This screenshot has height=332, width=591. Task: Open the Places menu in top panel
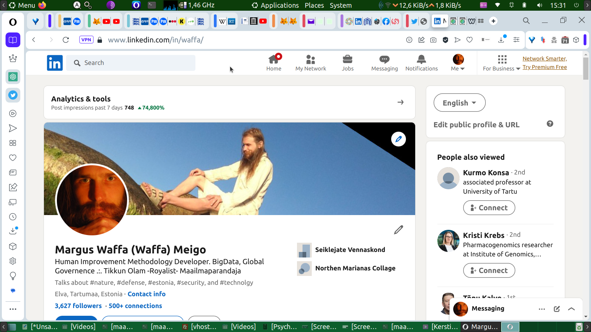pos(314,5)
